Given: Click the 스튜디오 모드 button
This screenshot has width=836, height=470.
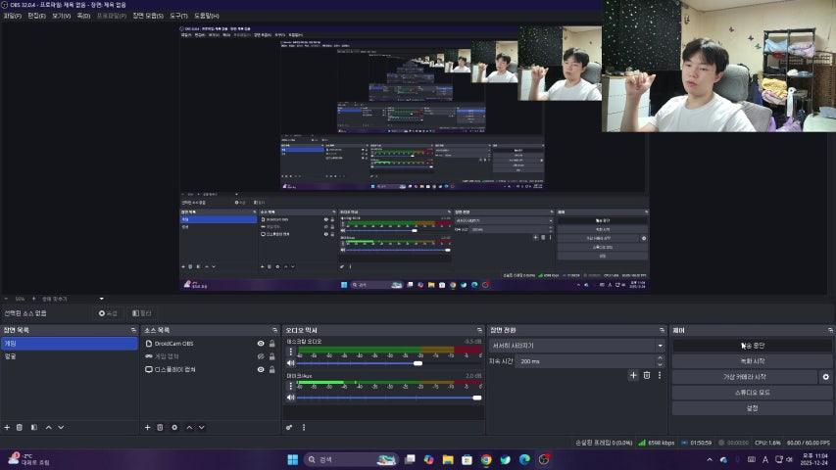Looking at the screenshot, I should tap(752, 392).
